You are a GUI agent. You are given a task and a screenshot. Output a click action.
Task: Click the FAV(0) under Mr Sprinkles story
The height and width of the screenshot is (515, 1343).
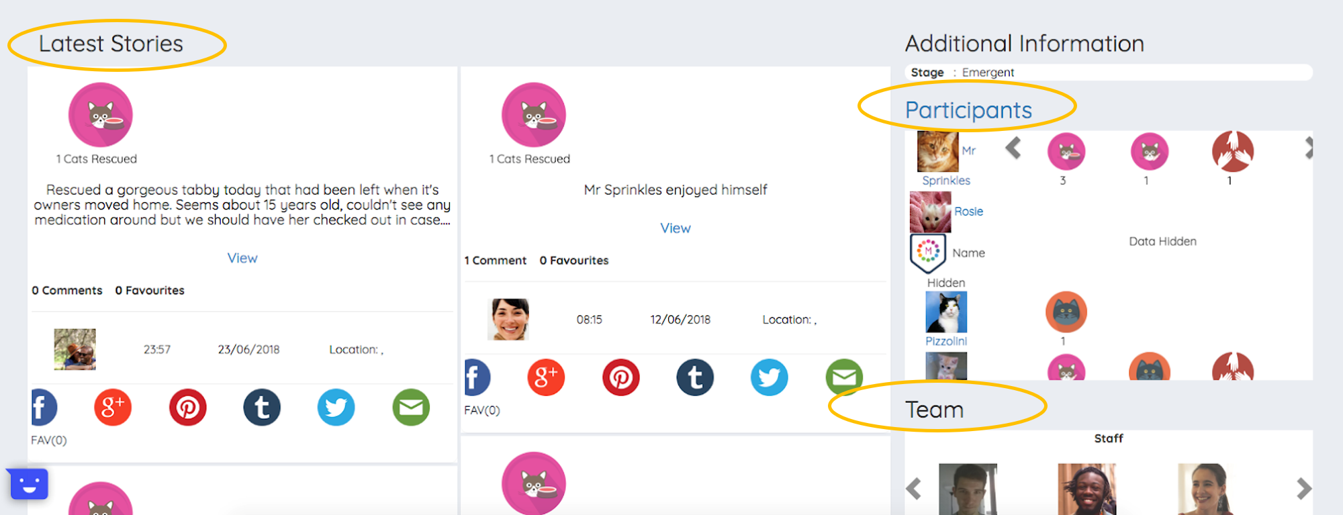[x=482, y=410]
